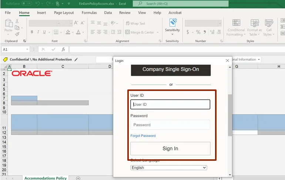Click the pencil icon beside Confidential label
The image size is (285, 180).
click(x=76, y=60)
